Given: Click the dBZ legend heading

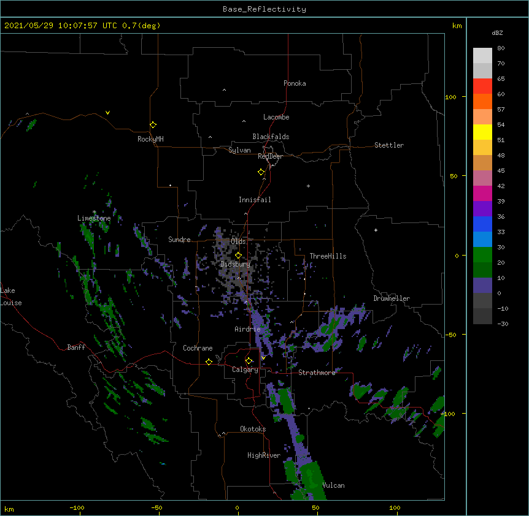Looking at the screenshot, I should (x=497, y=32).
